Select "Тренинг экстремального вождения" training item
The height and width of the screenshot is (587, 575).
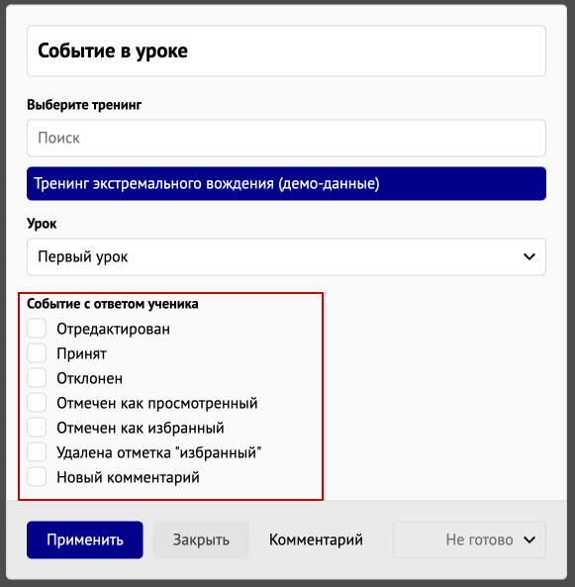pyautogui.click(x=286, y=183)
